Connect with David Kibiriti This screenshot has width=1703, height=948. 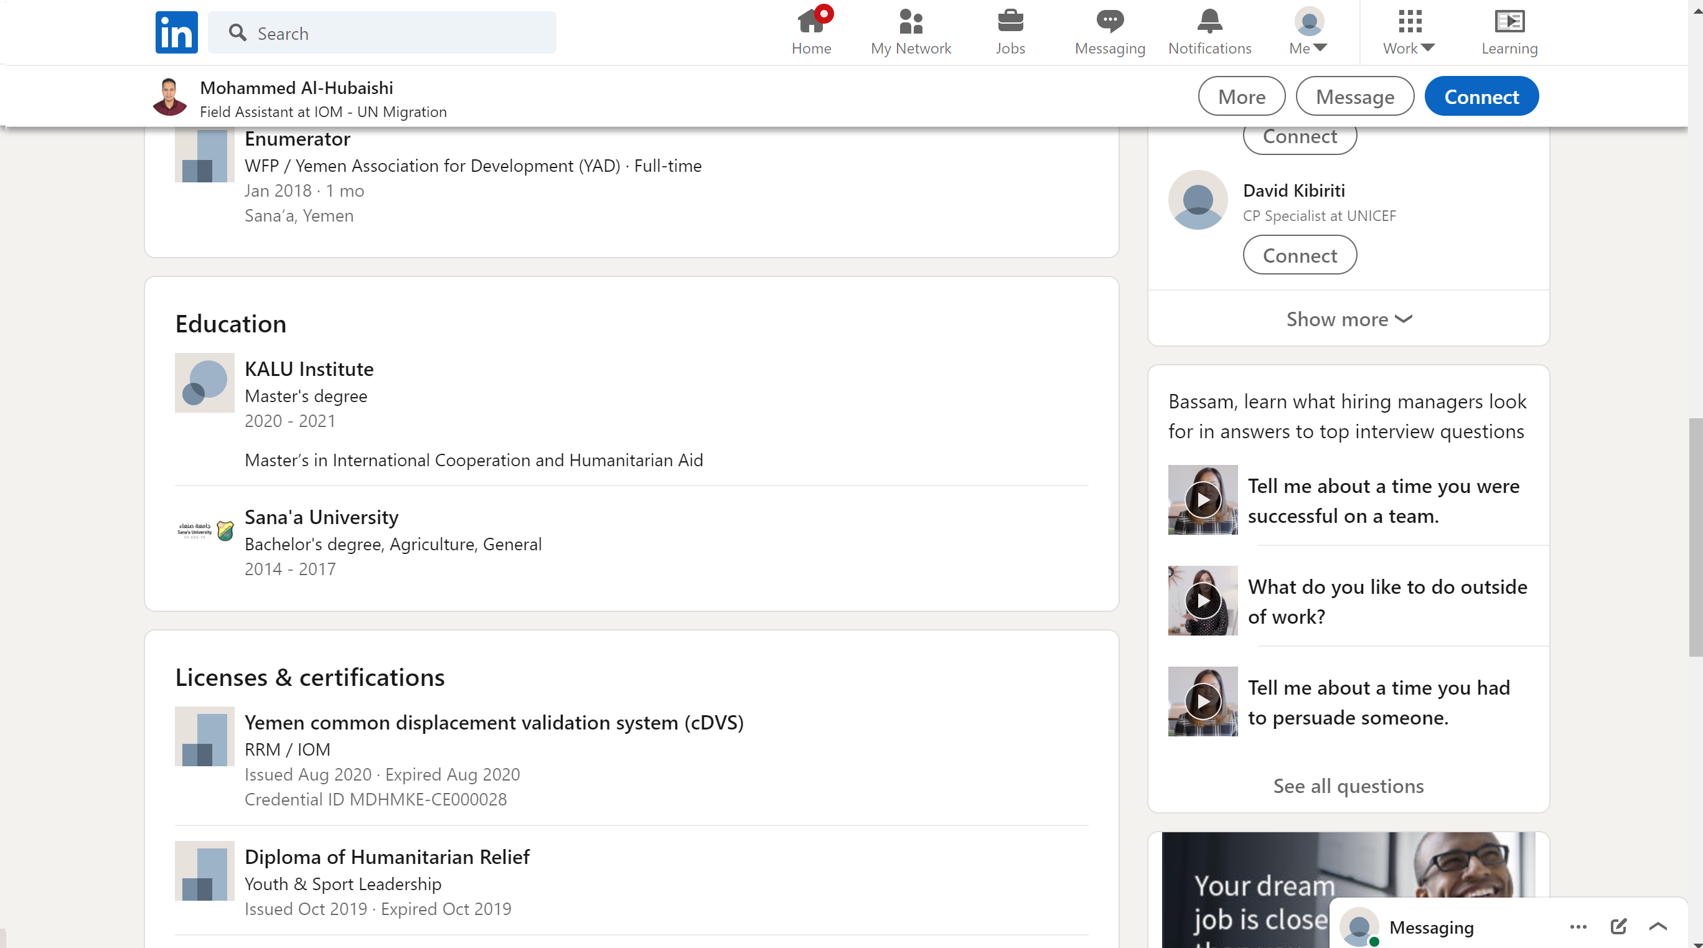[x=1299, y=255]
